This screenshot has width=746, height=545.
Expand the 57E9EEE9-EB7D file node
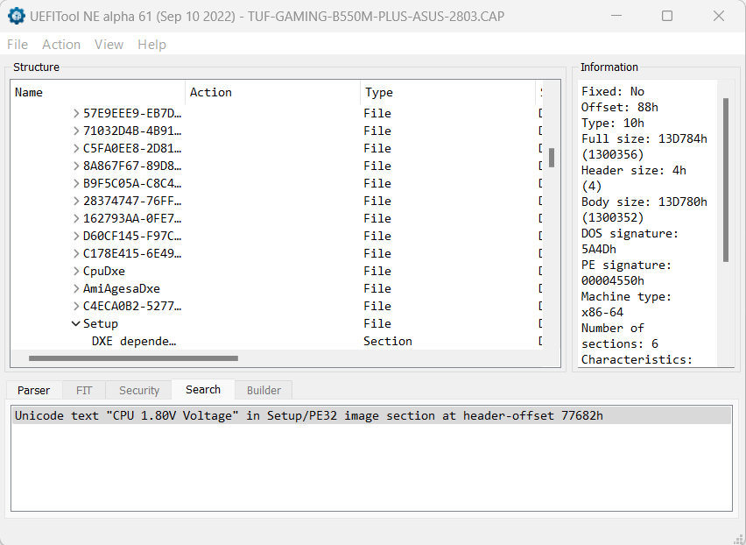pos(76,113)
